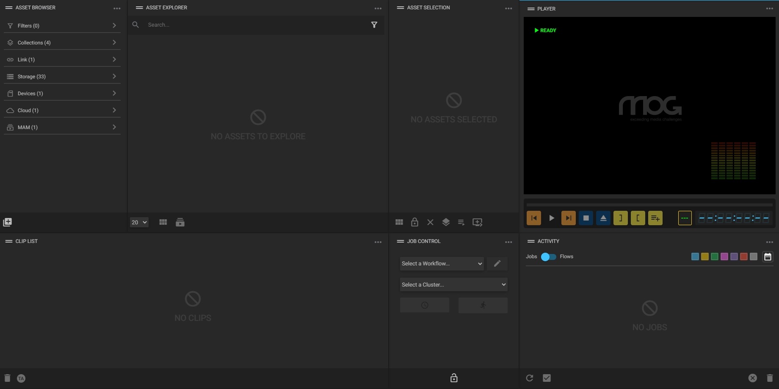Open Asset Explorer panel options menu
779x389 pixels.
point(378,8)
